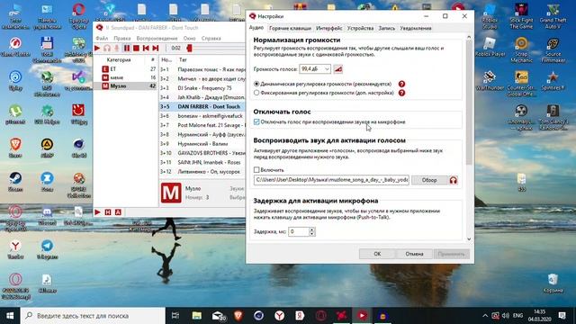Toggle the headphones playback icon in Soundpad's top toolbar
This screenshot has height=324, width=576.
(x=107, y=48)
